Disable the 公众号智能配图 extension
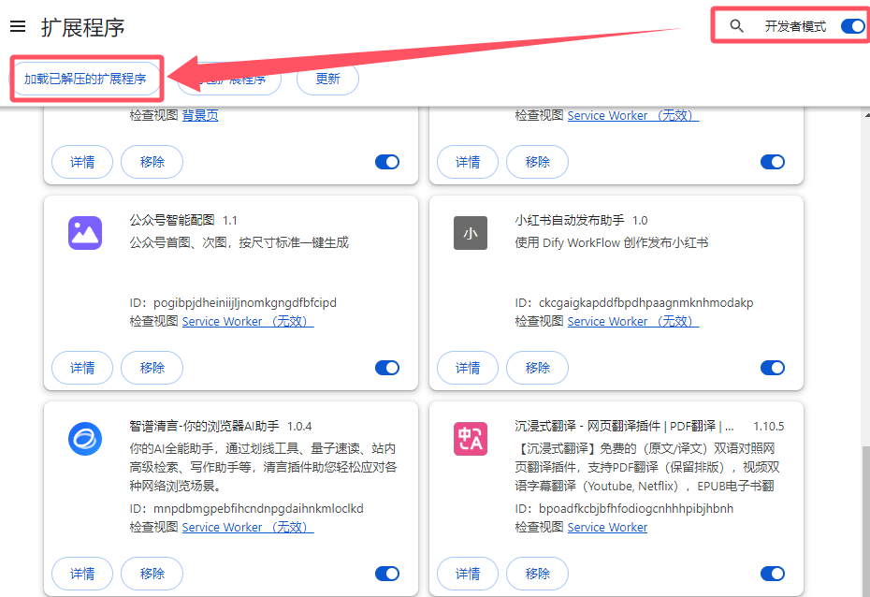The height and width of the screenshot is (597, 870). pos(387,368)
